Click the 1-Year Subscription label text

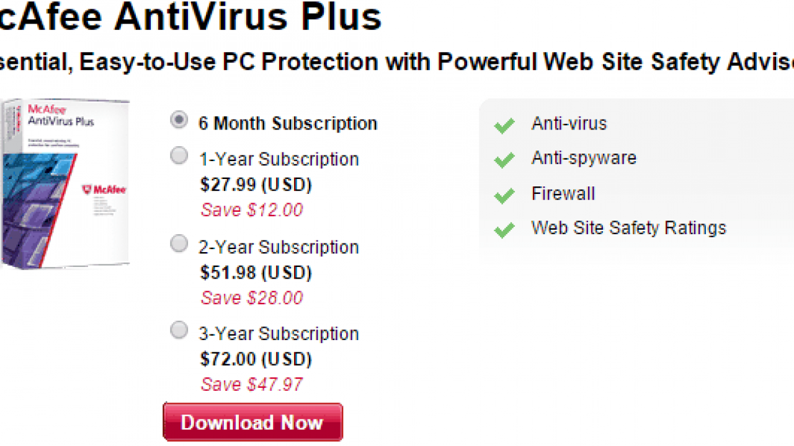pos(279,159)
